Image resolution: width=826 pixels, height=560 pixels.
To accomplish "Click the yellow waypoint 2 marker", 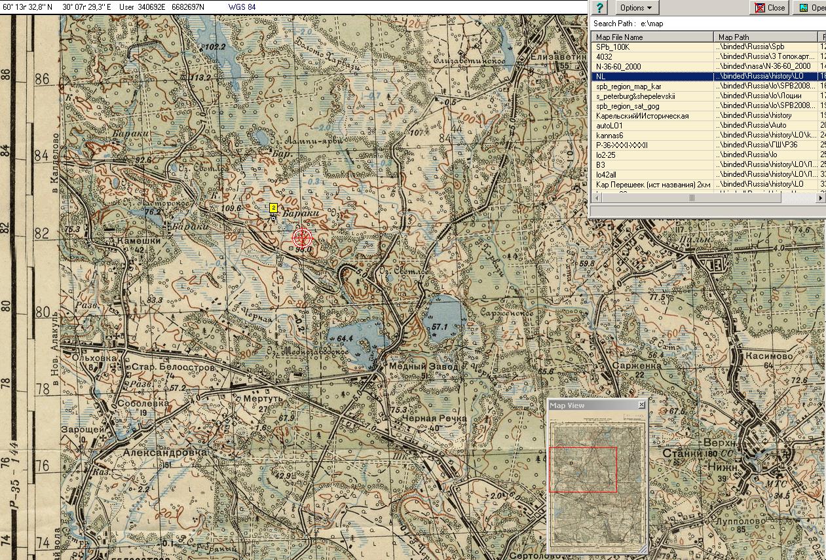I will coord(273,208).
